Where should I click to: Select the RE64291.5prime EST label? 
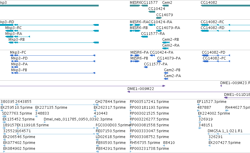pos(111,149)
